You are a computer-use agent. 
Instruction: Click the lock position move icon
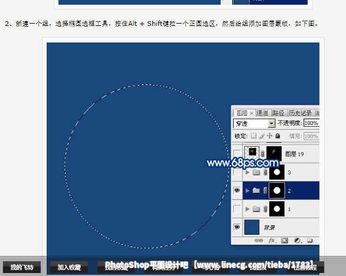coord(269,136)
